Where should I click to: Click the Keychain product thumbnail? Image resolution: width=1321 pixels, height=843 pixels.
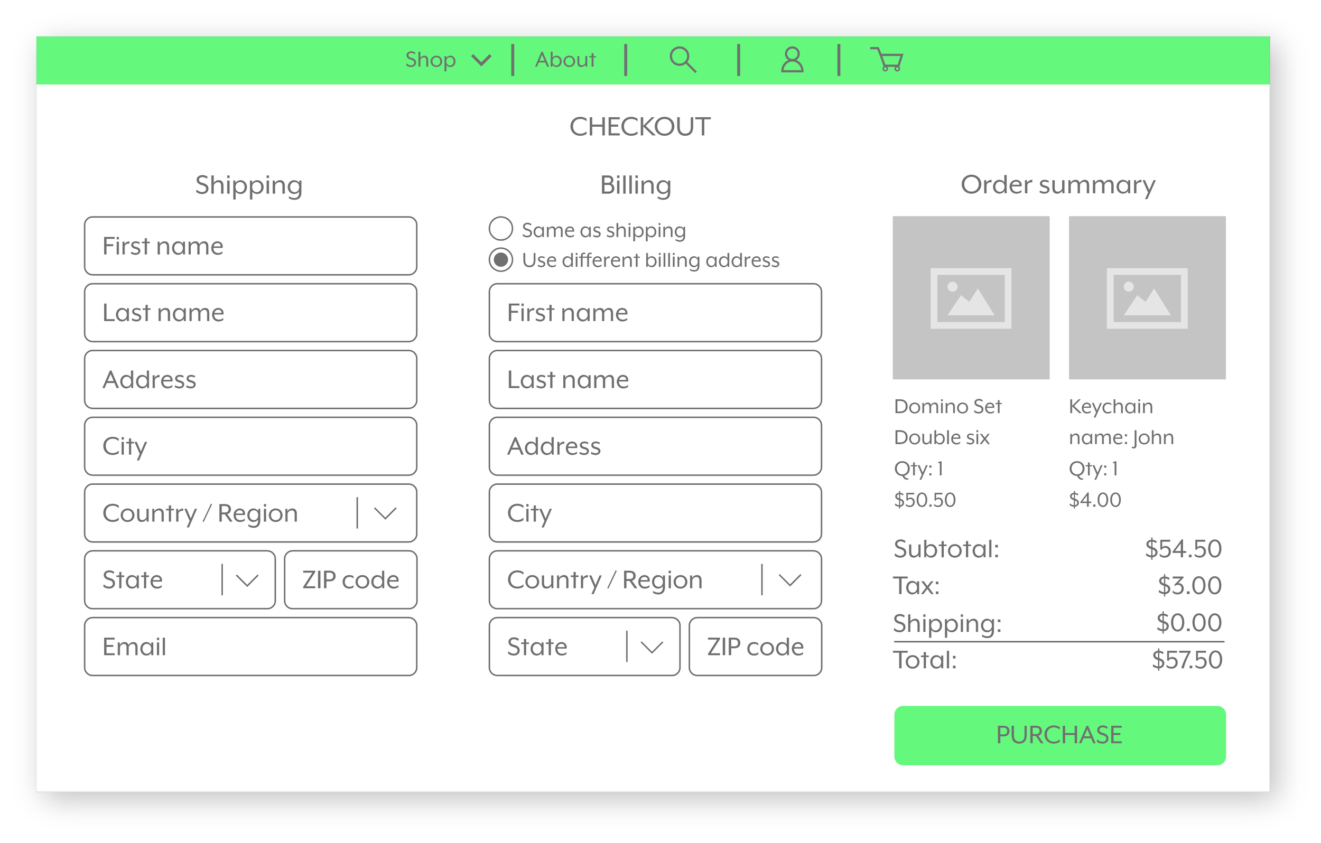click(x=1147, y=297)
